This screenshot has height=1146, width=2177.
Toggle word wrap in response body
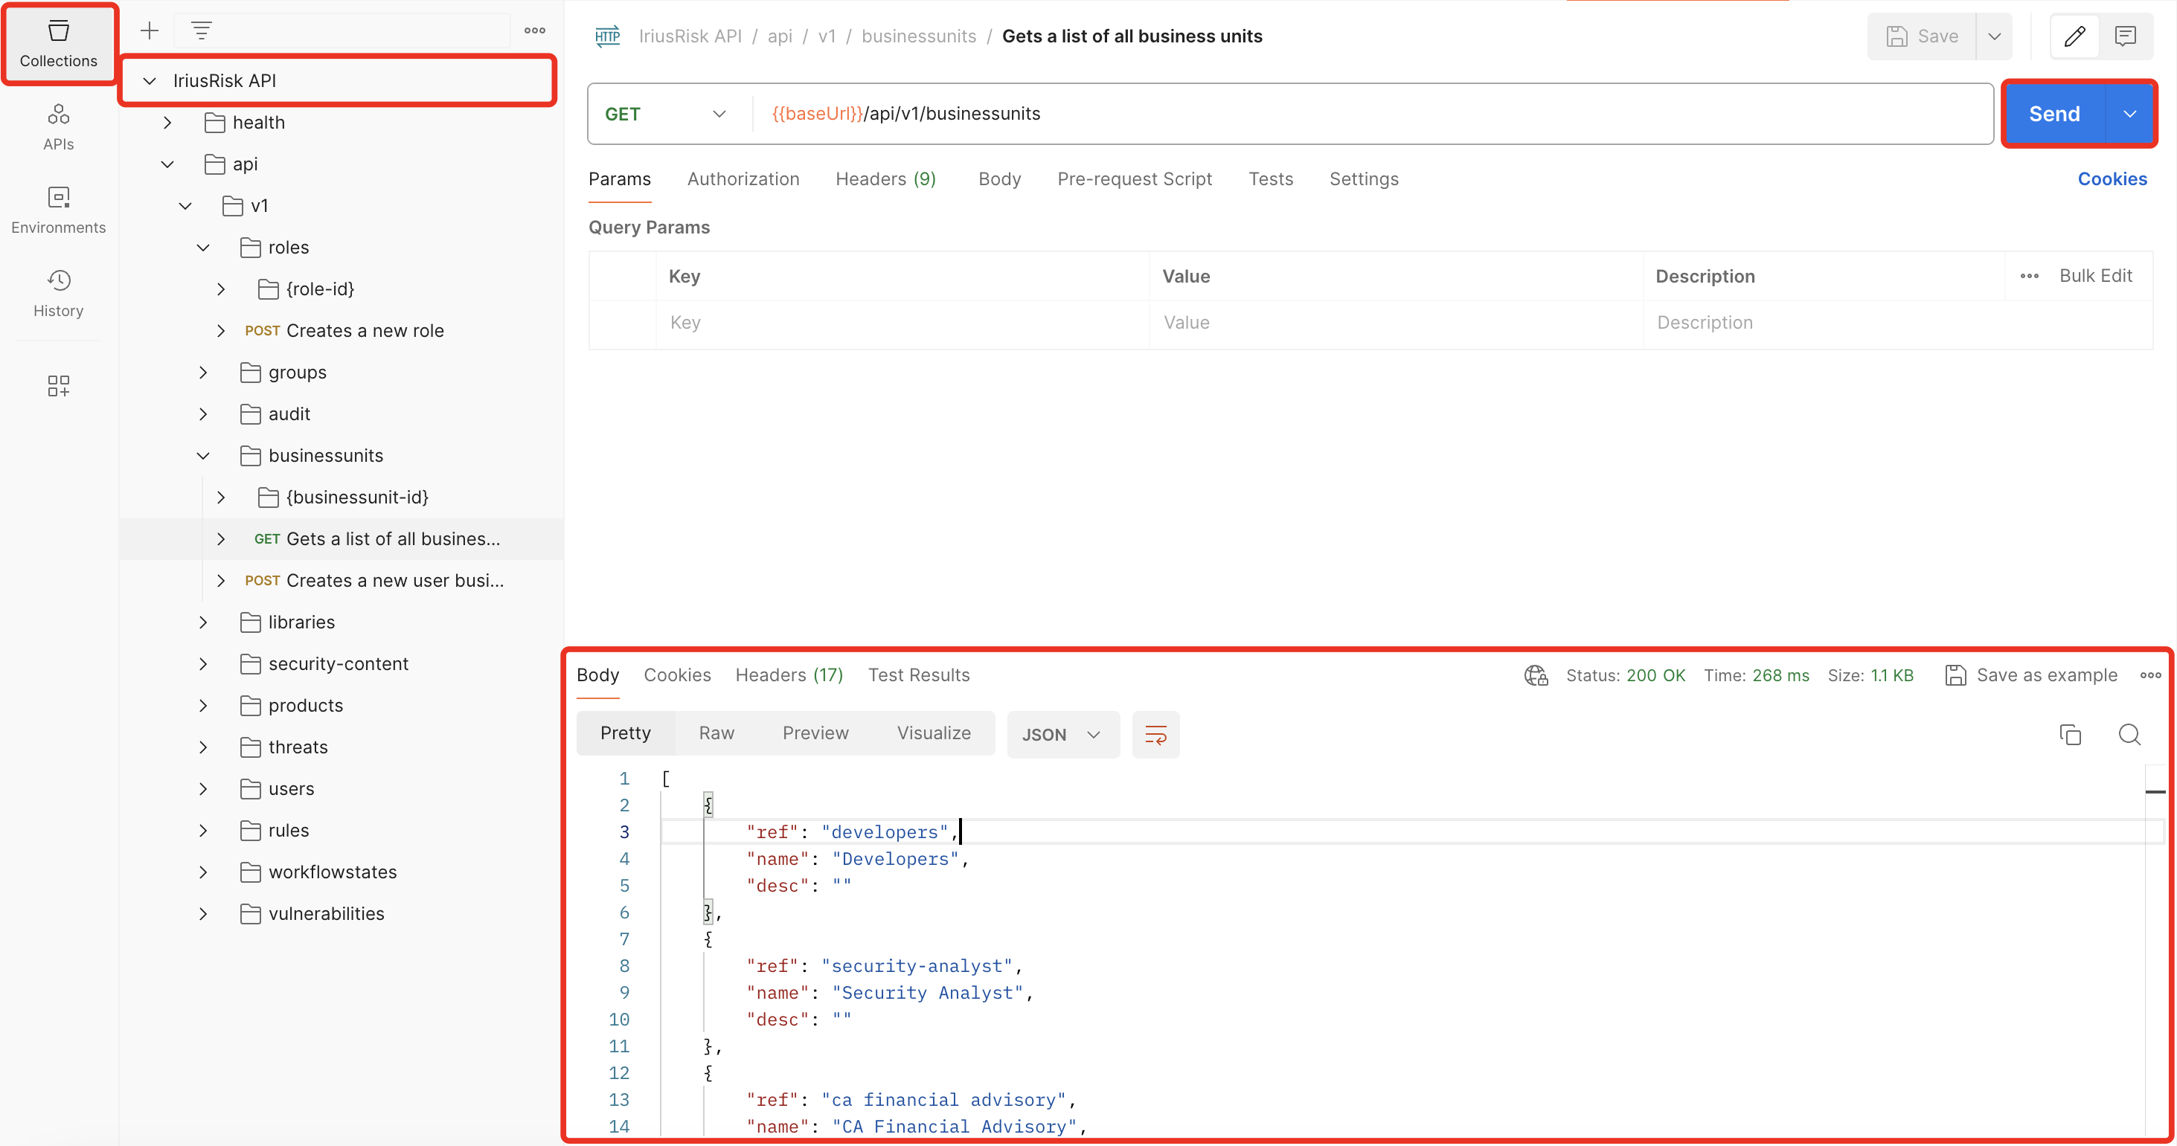pos(1155,735)
